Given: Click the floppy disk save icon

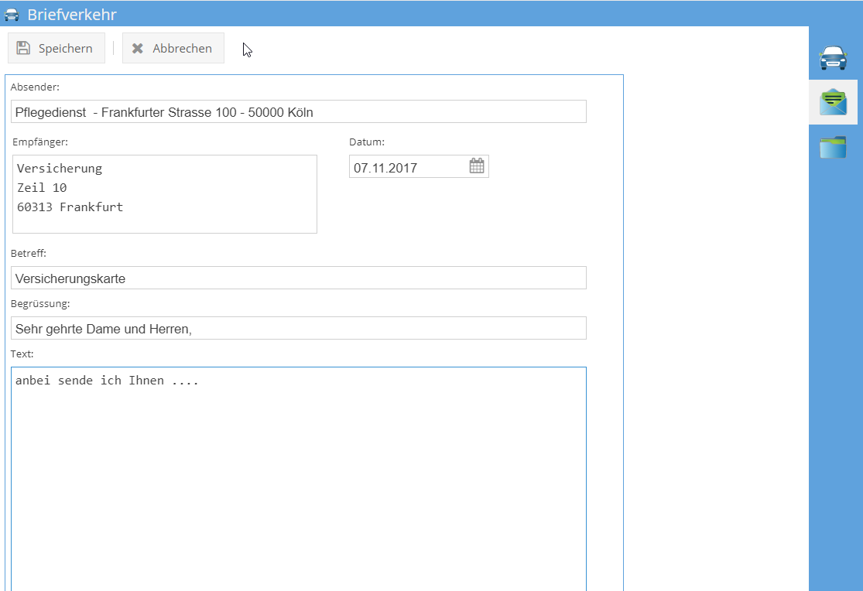Looking at the screenshot, I should [24, 48].
